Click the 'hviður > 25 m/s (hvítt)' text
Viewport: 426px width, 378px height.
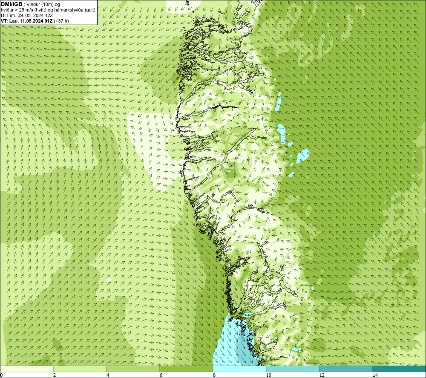23,10
